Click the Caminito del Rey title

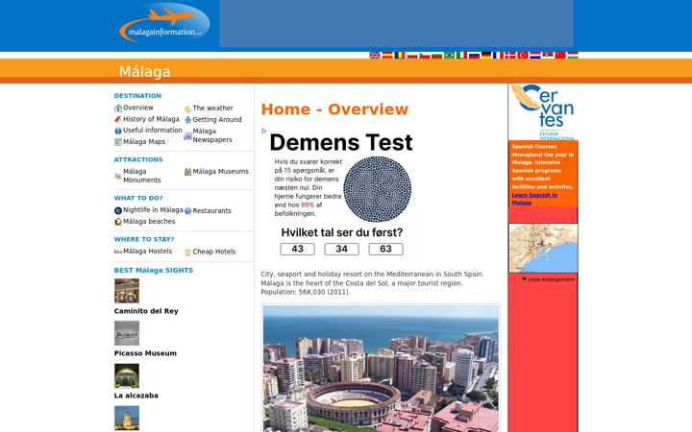click(x=146, y=311)
